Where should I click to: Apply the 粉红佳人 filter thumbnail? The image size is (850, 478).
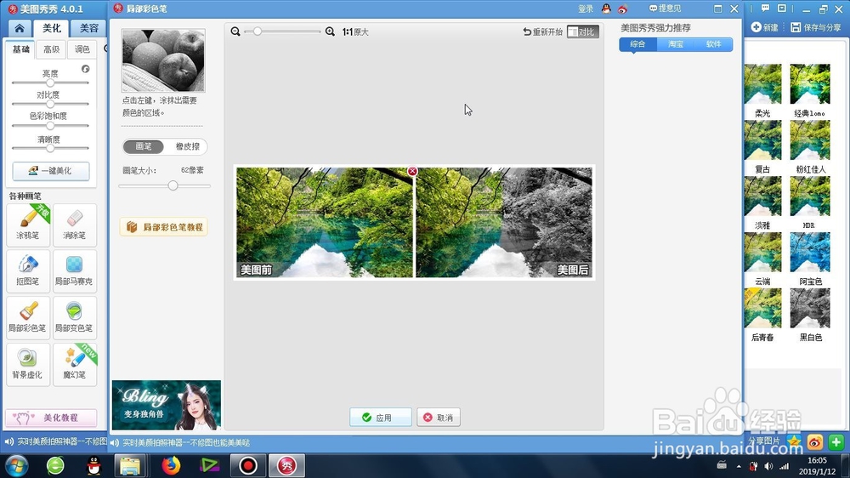pos(810,140)
